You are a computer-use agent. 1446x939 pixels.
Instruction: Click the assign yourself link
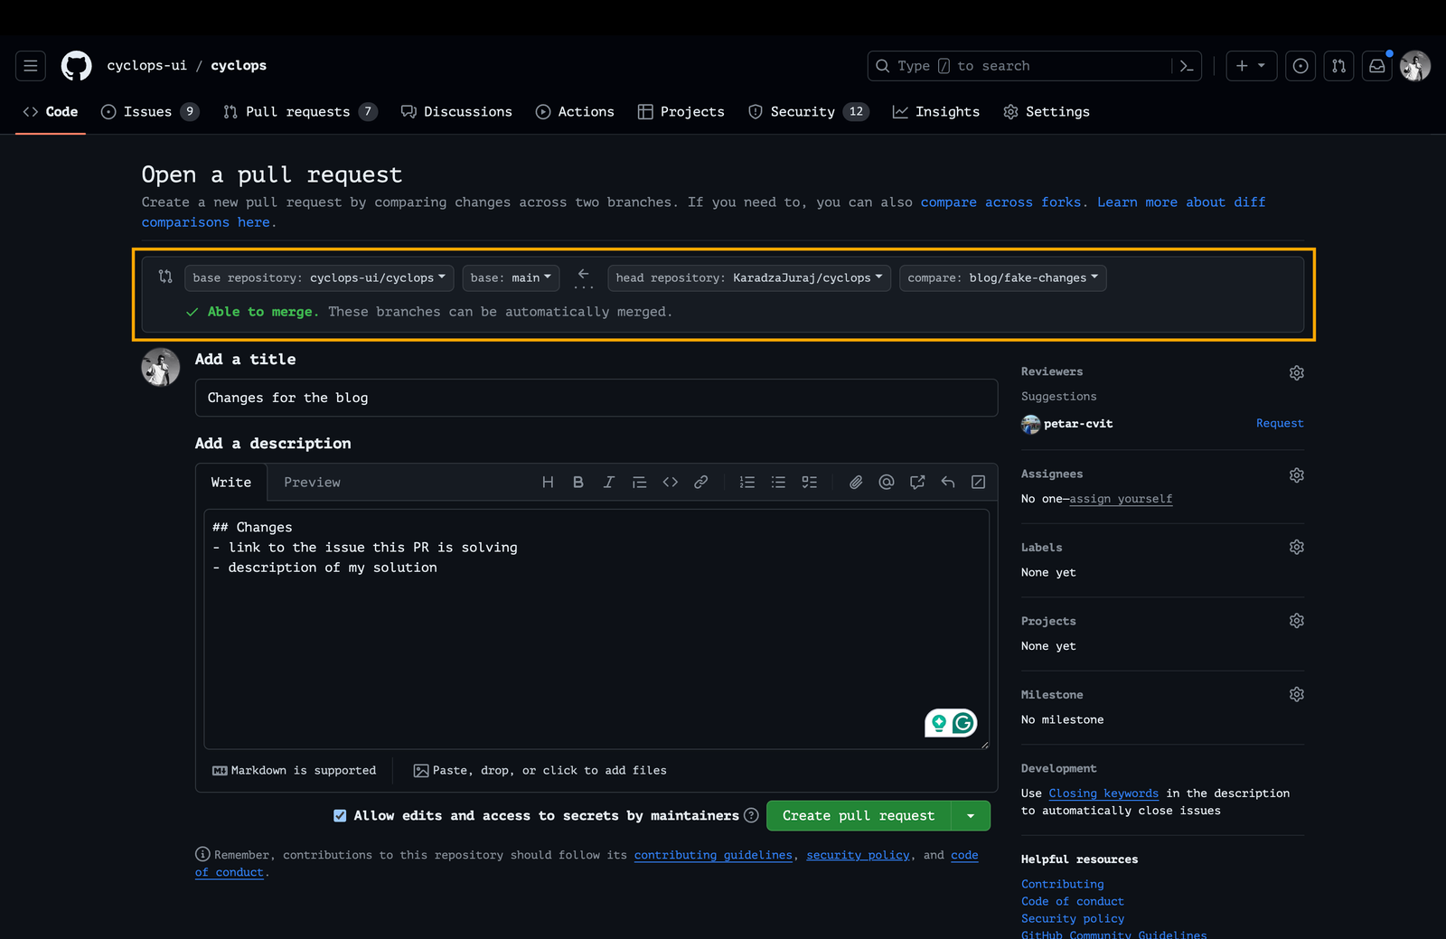click(x=1121, y=499)
